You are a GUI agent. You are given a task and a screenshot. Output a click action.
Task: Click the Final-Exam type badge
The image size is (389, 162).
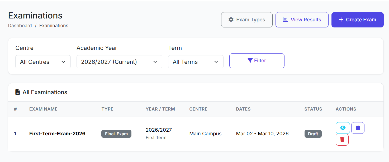[x=116, y=134]
